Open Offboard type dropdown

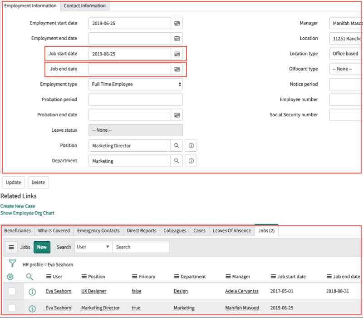coord(346,69)
